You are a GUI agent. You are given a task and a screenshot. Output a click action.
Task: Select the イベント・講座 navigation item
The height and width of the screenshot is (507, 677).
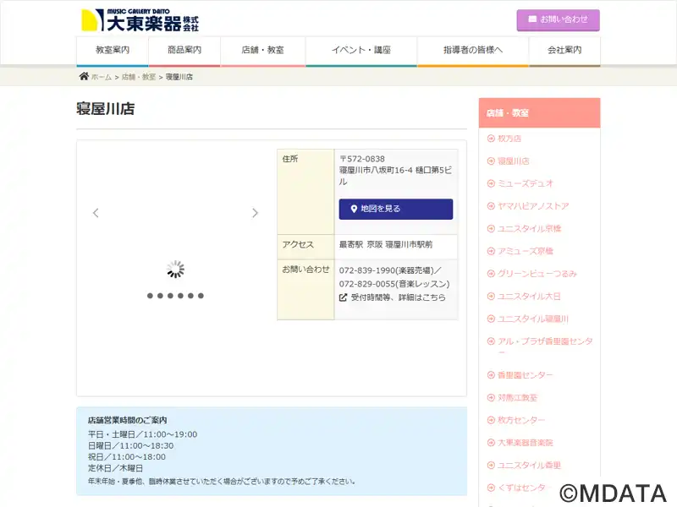pyautogui.click(x=361, y=51)
